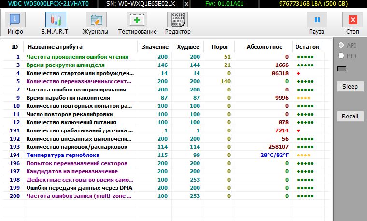Select row Частота ошибок записи (multi-zone
The width and height of the screenshot is (367, 221).
167,196
